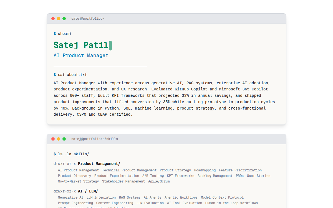
Task: Click the yellow dot in satej@portfolio:~ window
Action: [59, 19]
